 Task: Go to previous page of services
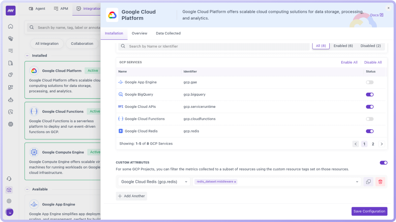tap(356, 144)
